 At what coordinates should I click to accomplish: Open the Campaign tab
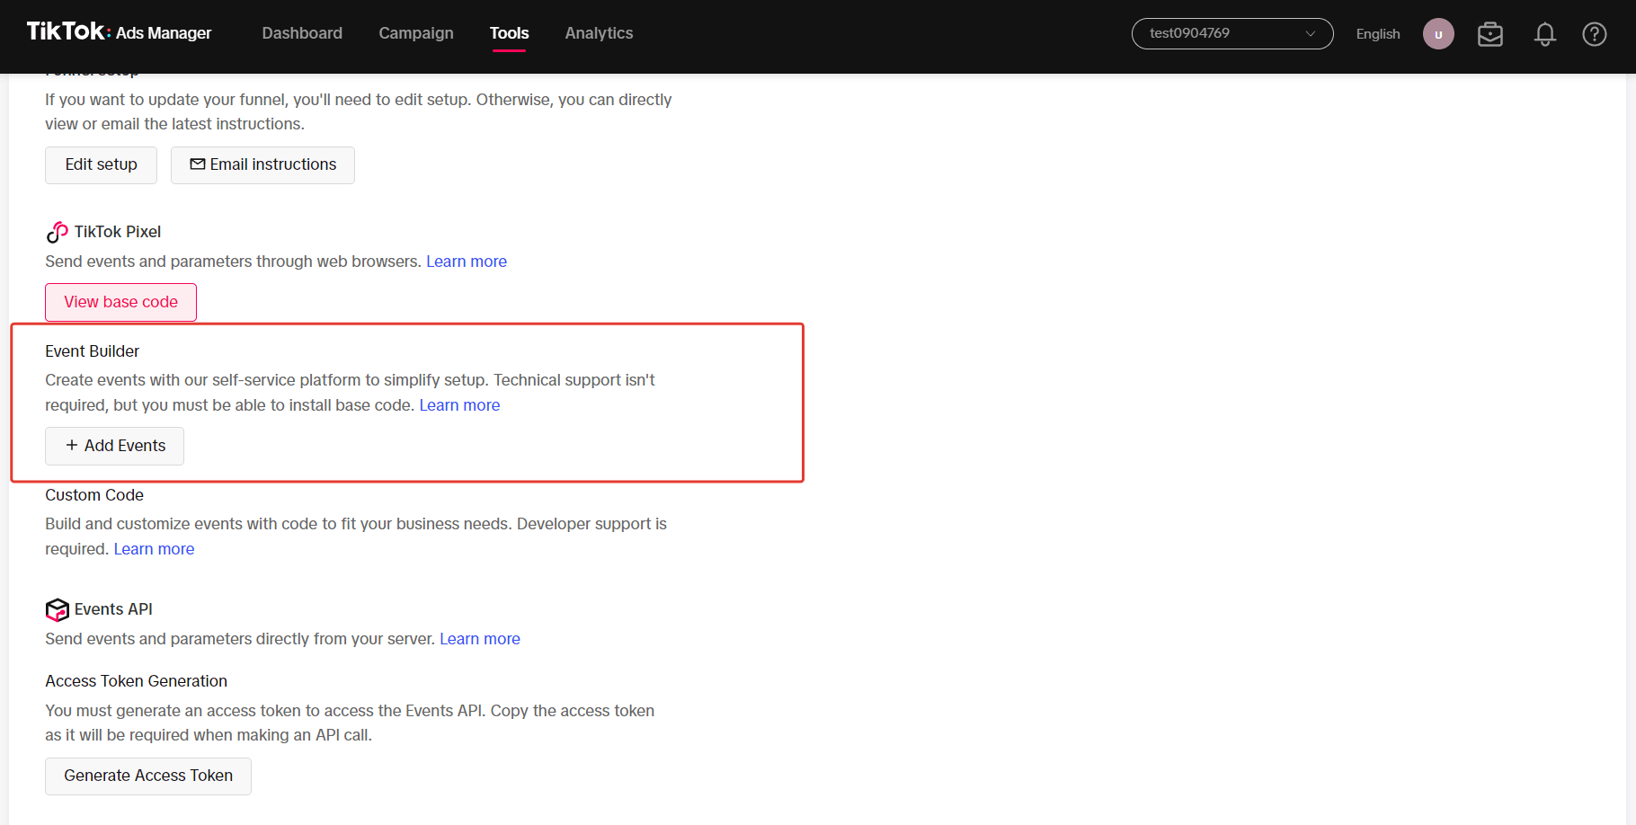(416, 33)
